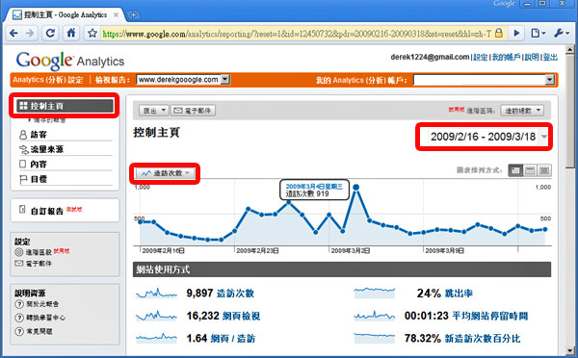This screenshot has height=358, width=578.
Task: Click the Go play-arrow icon next to address bar
Action: pos(516,33)
